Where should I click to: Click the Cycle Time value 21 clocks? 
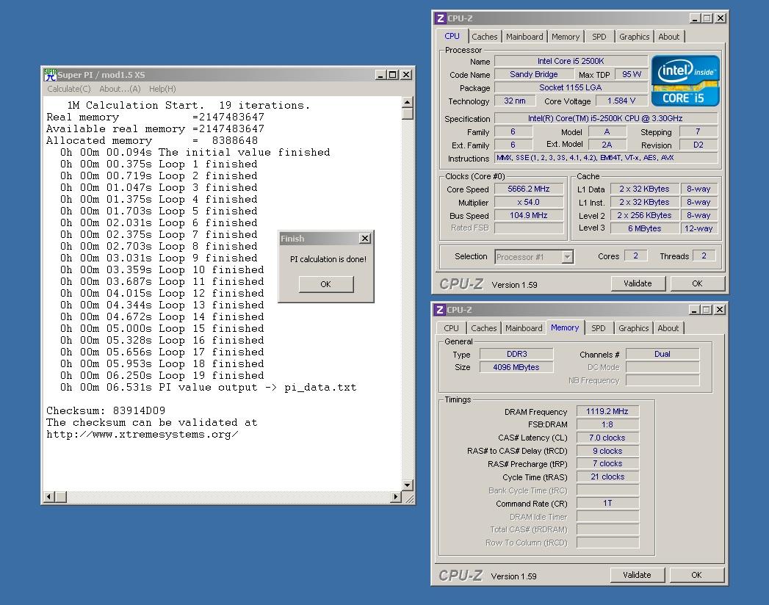coord(607,477)
